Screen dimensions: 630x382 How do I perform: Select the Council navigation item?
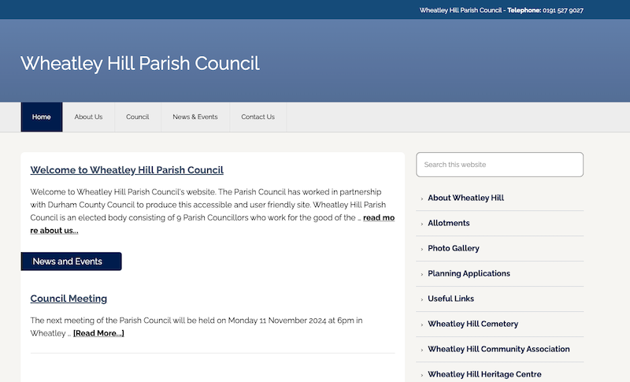coord(137,117)
